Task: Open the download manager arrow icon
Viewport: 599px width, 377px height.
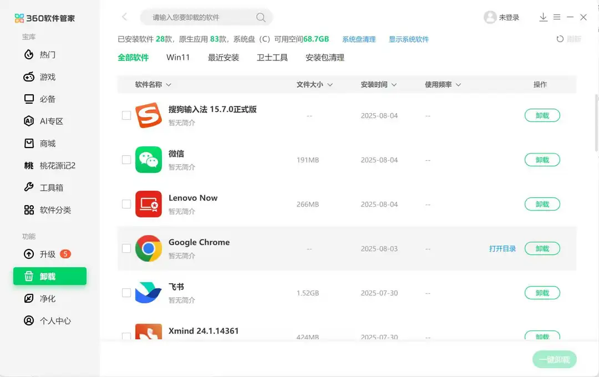Action: point(543,17)
